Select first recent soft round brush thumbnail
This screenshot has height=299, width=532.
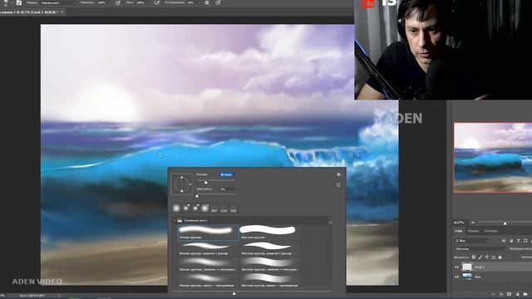coord(176,208)
